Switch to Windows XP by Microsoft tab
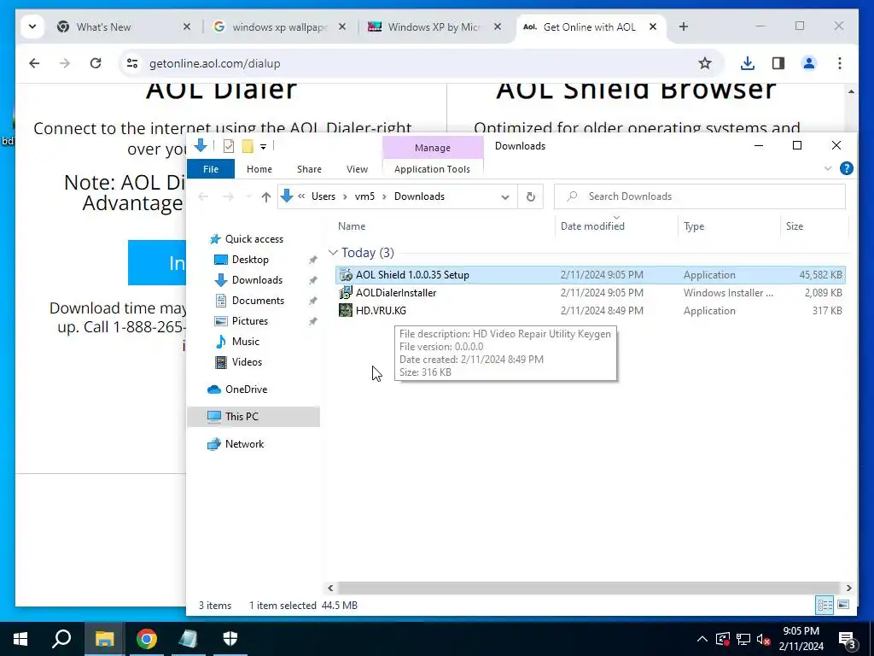This screenshot has height=656, width=874. pyautogui.click(x=434, y=26)
